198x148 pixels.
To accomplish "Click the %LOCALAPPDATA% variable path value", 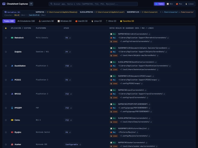I will pyautogui.click(x=110, y=12).
